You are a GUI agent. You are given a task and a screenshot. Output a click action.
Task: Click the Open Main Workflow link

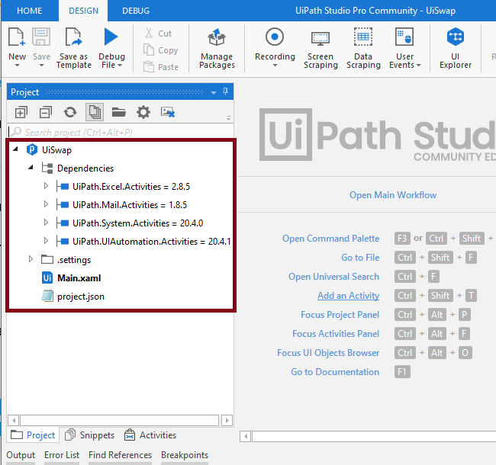point(393,195)
